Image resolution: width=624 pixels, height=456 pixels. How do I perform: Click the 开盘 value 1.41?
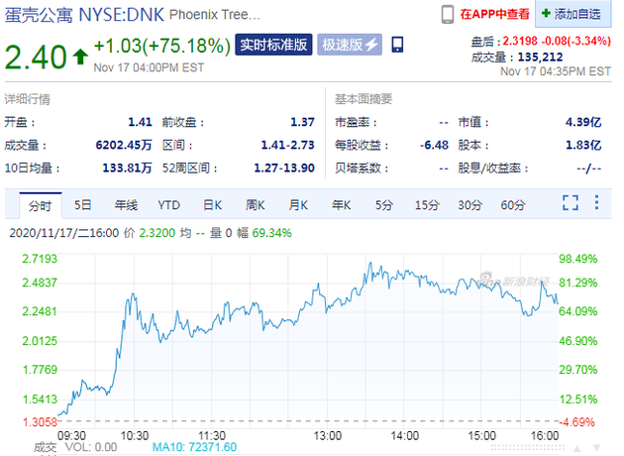pos(140,122)
